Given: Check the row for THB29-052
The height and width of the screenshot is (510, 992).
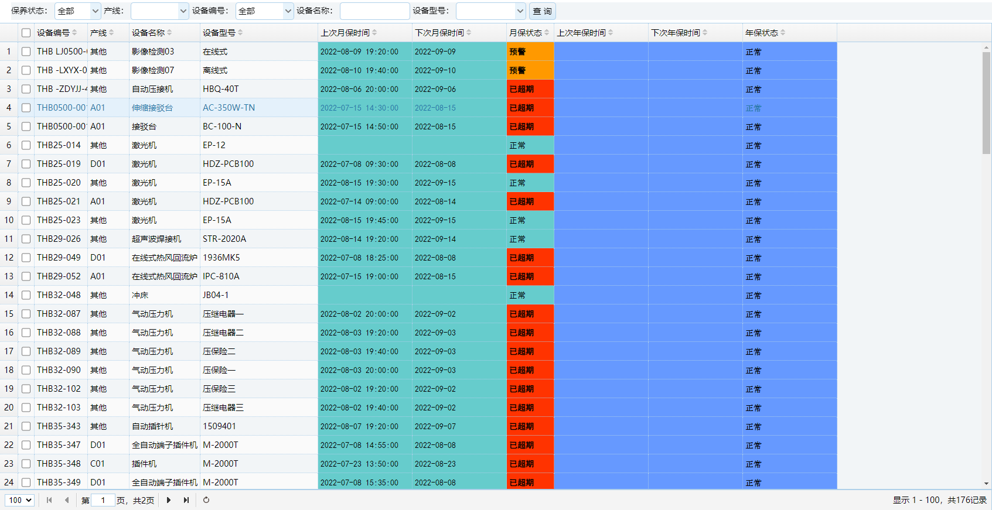Looking at the screenshot, I should 26,276.
